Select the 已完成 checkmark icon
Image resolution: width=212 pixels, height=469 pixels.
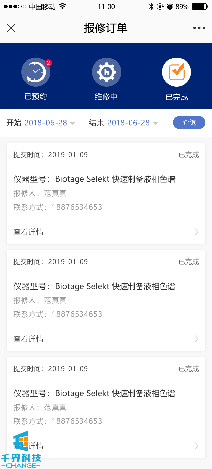coord(177,72)
